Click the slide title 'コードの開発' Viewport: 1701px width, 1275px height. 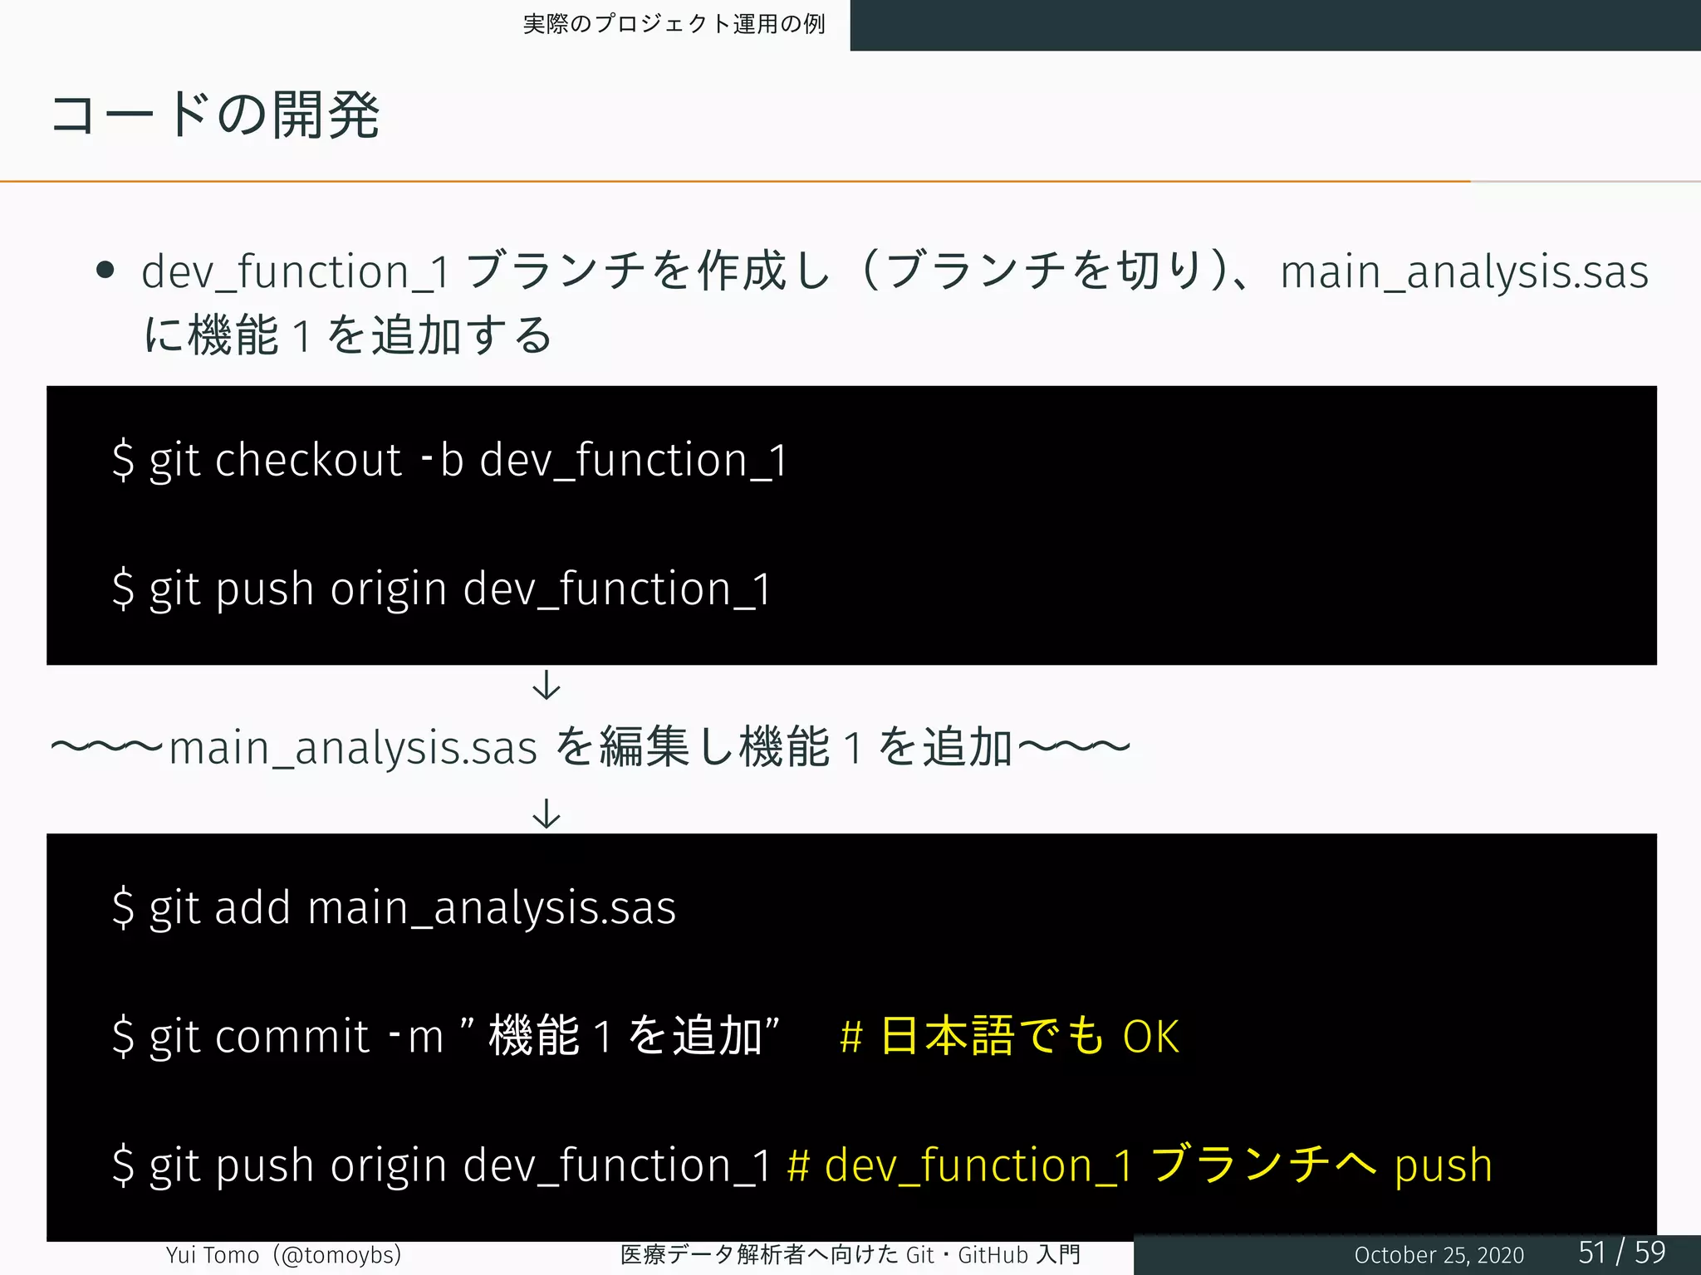coord(215,115)
